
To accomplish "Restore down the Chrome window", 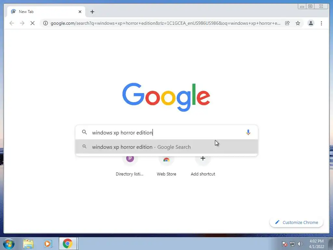I will click(310, 7).
